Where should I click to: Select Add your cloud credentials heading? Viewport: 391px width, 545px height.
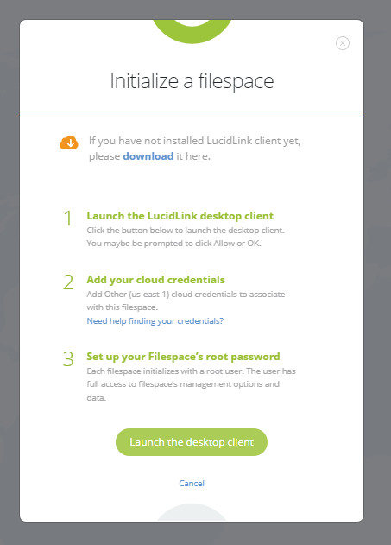click(156, 280)
